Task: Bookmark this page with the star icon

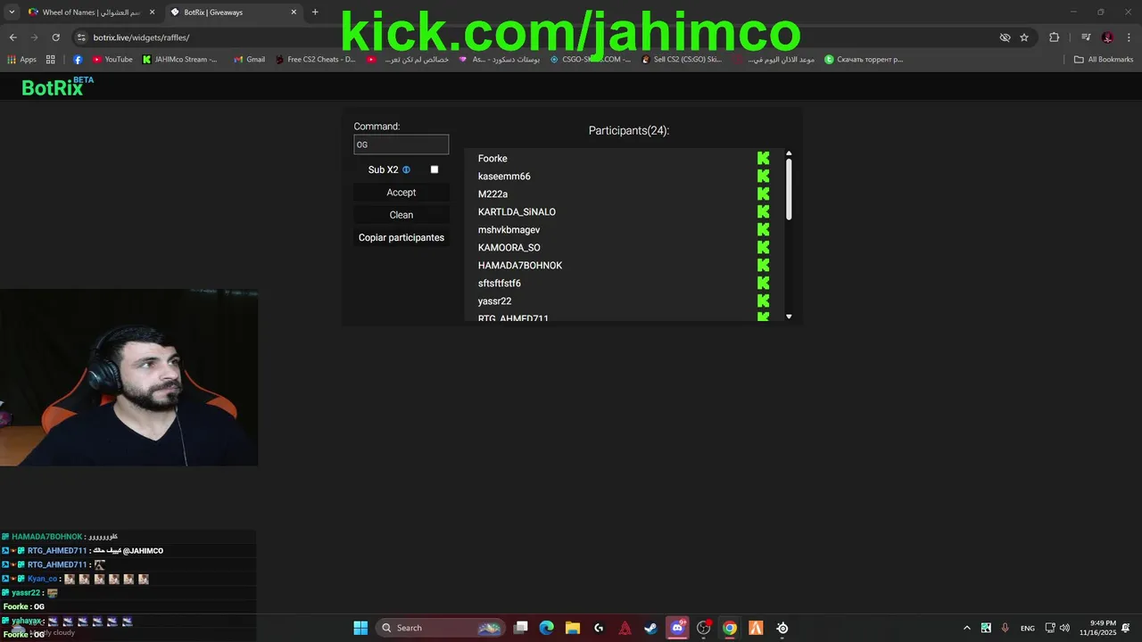Action: (x=1024, y=37)
